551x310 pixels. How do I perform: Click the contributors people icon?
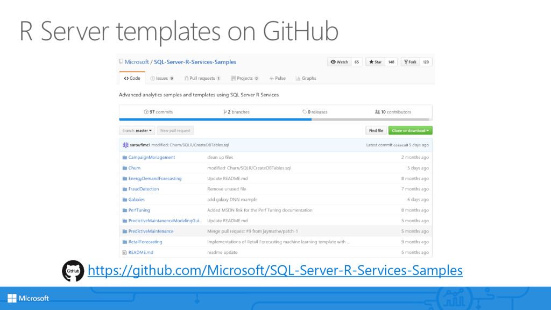point(377,112)
